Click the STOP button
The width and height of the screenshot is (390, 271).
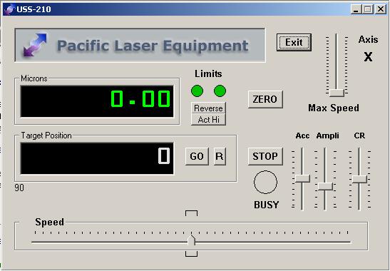[265, 156]
